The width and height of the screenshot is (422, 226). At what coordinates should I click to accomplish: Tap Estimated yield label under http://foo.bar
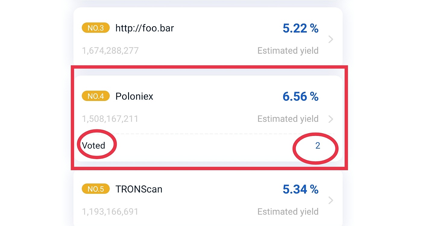click(x=288, y=51)
